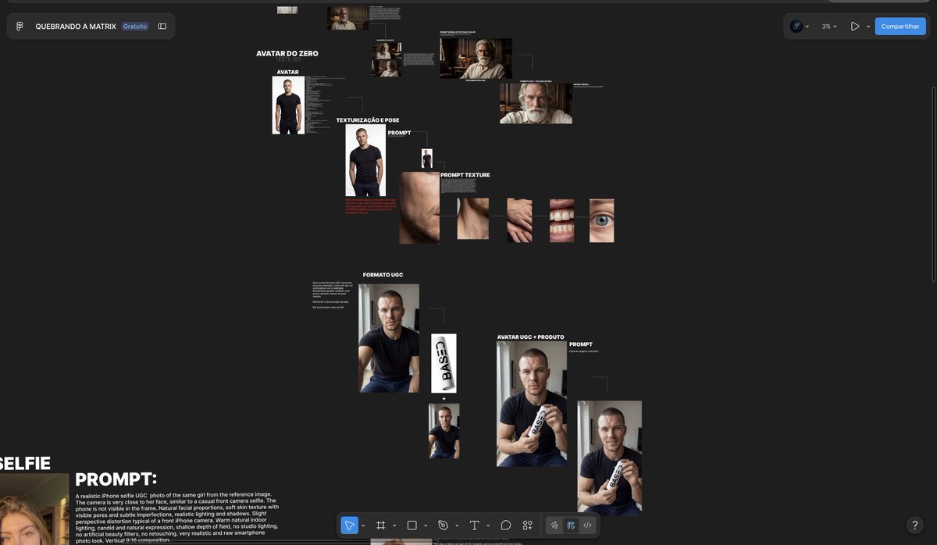Expand the Text tool options chevron
Viewport: 937px width, 545px height.
pyautogui.click(x=488, y=525)
